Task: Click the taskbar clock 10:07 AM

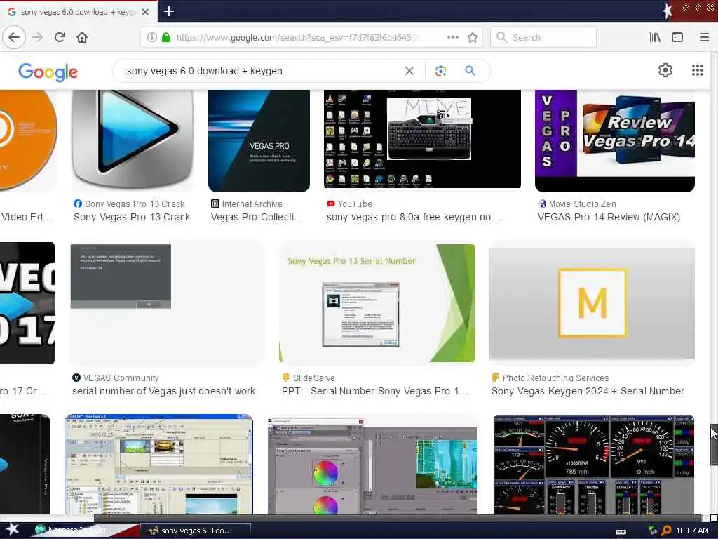Action: [x=692, y=531]
